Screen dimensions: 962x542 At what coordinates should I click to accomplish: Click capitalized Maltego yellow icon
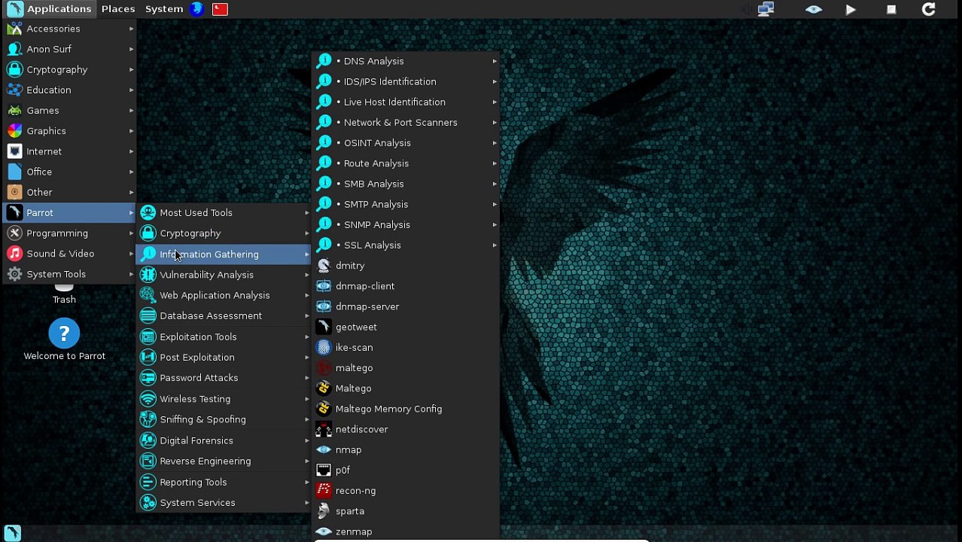(324, 388)
